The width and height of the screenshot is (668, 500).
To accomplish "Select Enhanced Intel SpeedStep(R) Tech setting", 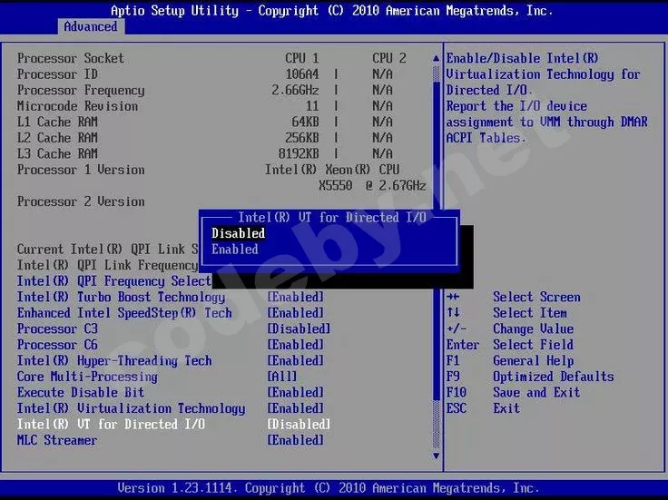I will pyautogui.click(x=124, y=313).
